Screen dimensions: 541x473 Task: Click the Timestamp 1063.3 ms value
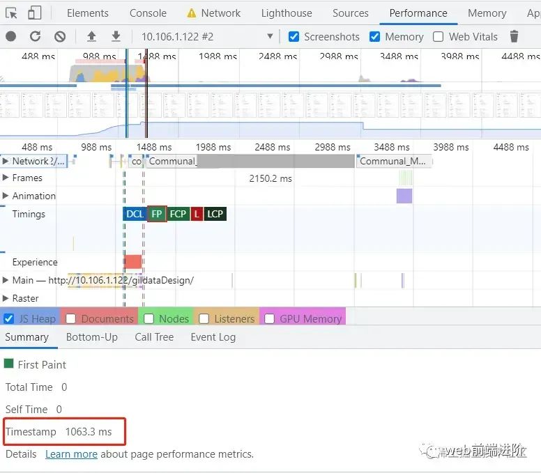pos(89,432)
